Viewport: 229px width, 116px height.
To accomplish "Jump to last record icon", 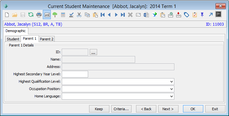I will [x=123, y=15].
